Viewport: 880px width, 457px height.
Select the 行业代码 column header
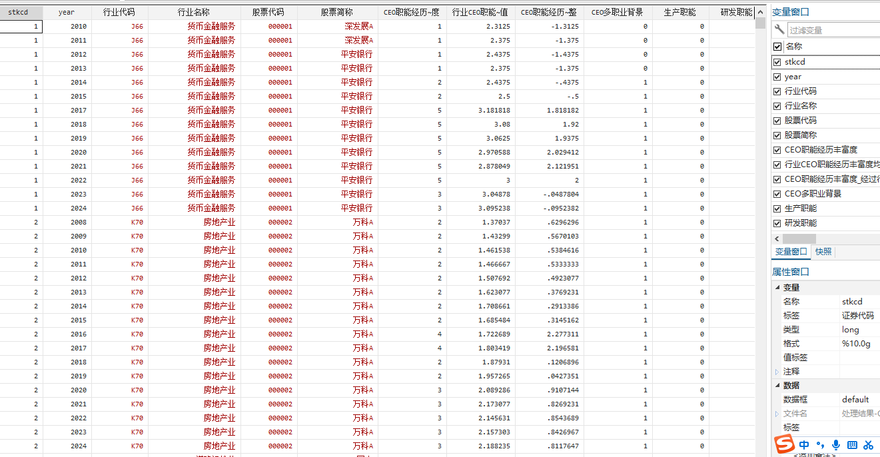120,12
